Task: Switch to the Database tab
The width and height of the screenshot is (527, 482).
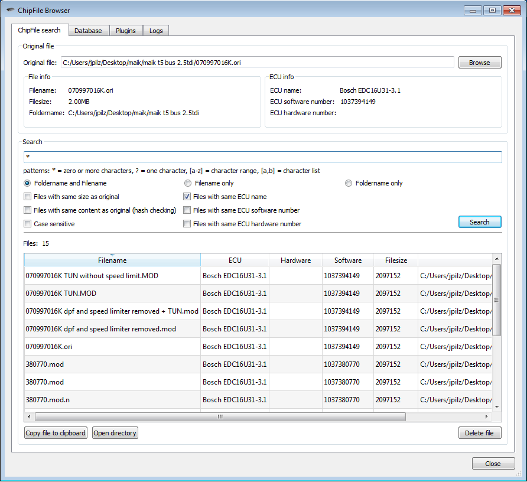Action: (x=89, y=30)
